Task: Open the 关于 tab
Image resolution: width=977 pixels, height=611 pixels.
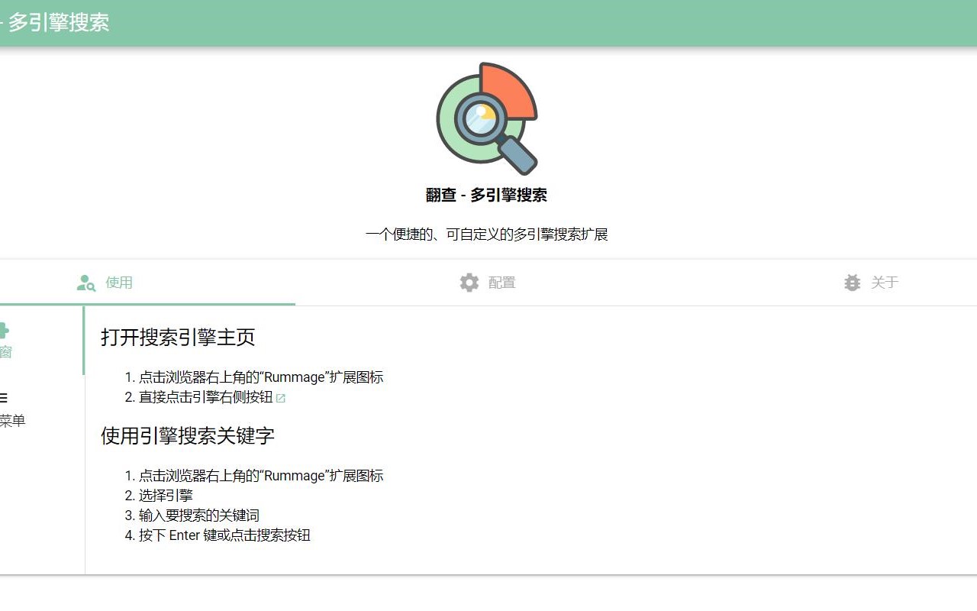Action: (870, 283)
